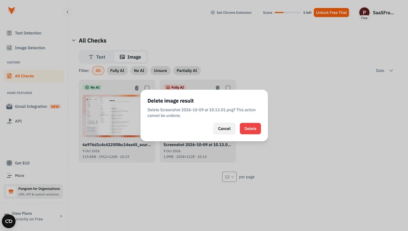Viewport: 408px width, 231px height.
Task: Click the Gmail Integration envelope icon
Action: tap(9, 107)
